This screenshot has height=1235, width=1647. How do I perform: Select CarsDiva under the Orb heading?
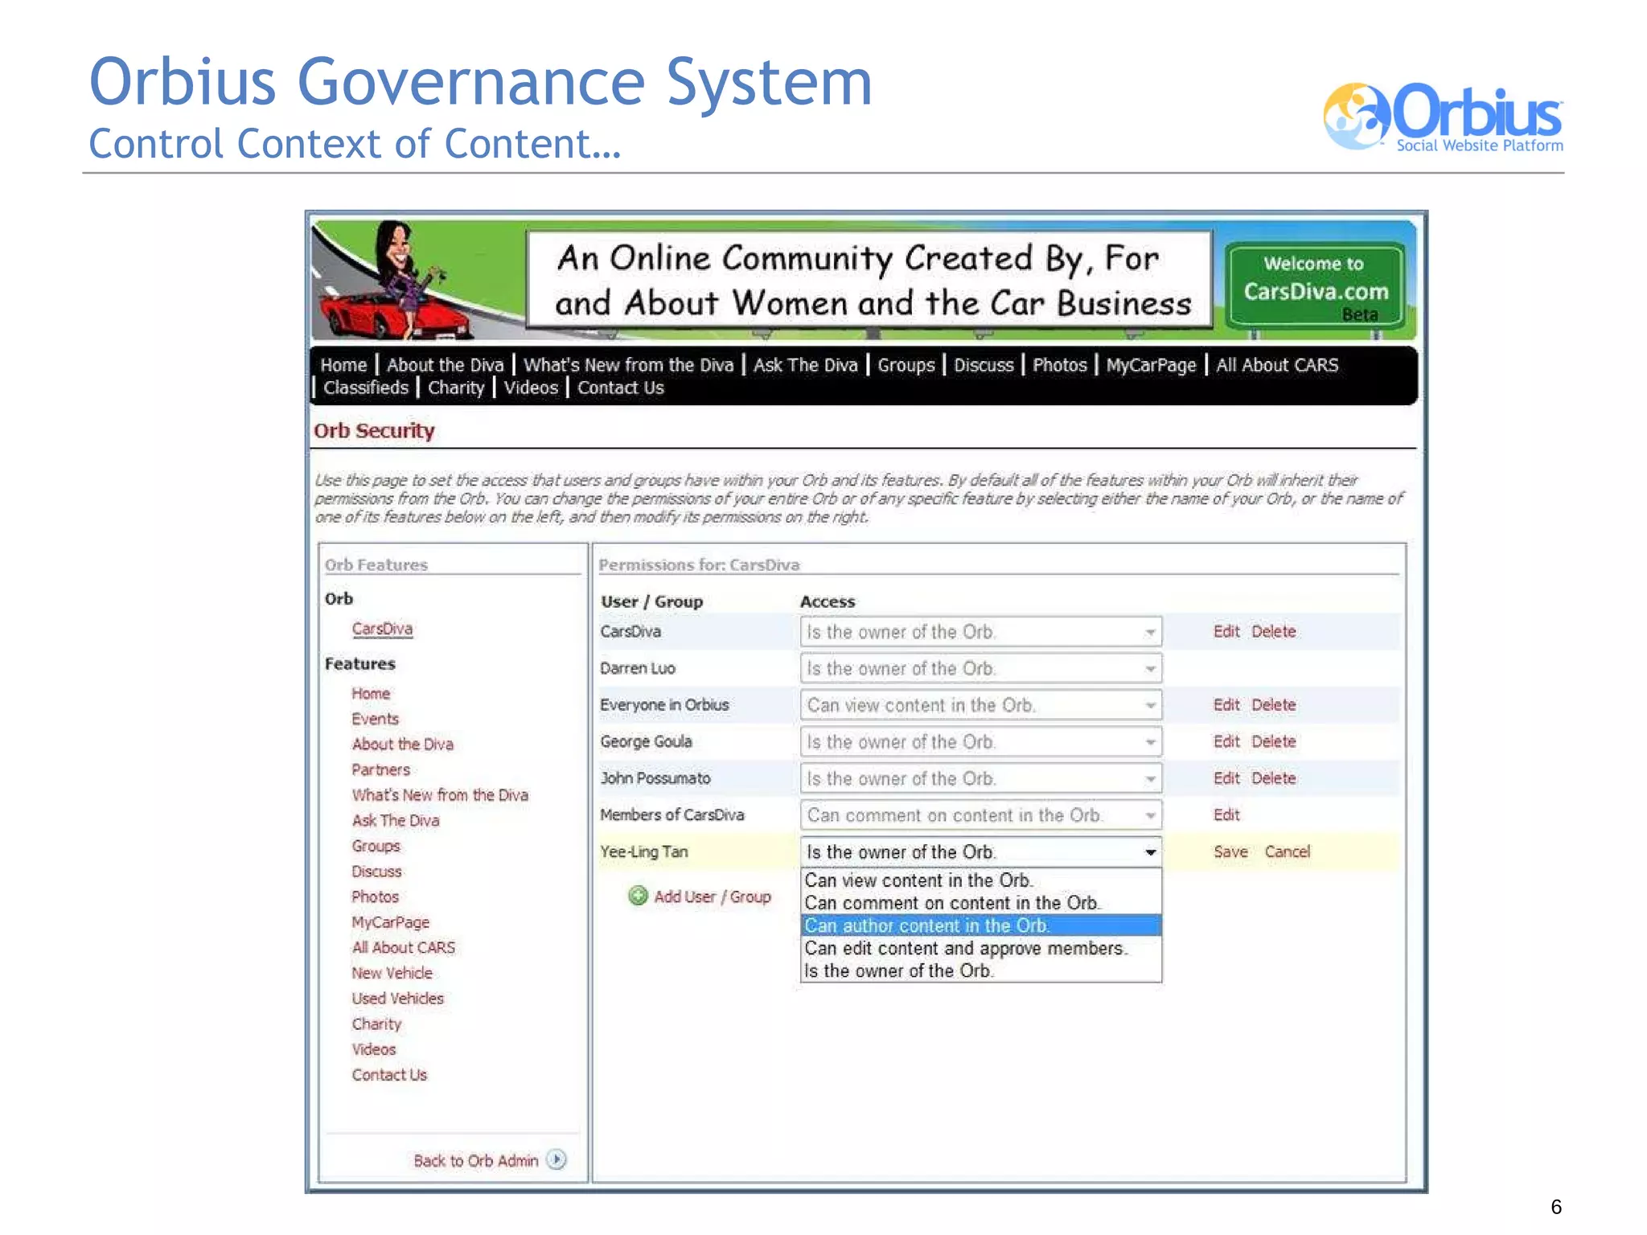(x=382, y=629)
